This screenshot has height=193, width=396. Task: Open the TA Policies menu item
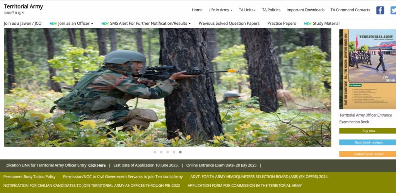[271, 10]
